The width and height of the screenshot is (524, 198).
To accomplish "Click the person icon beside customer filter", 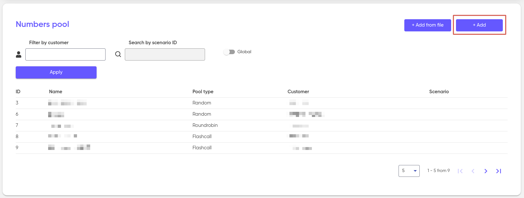I will coord(19,54).
